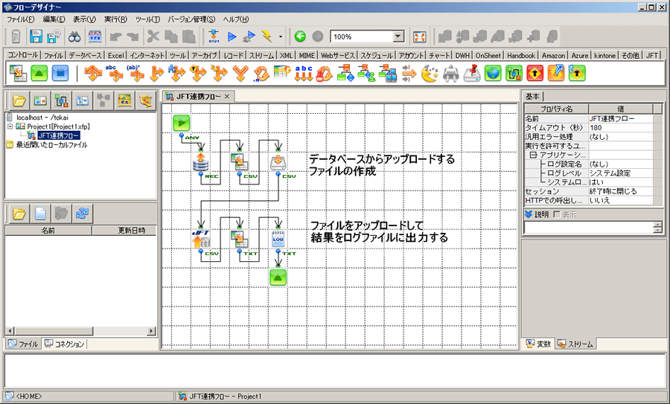Image resolution: width=670 pixels, height=404 pixels.
Task: Click the 更新日時 column header
Action: (x=123, y=231)
